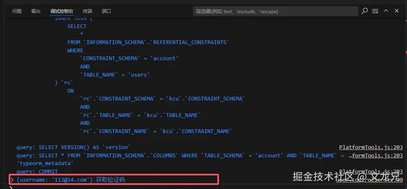The image size is (407, 189).
Task: Click the `rc`.`CONSTRAINT_SCHEMA` = `kcu`.`CONSTRAINT_SCHEMA` line
Action: pyautogui.click(x=162, y=99)
